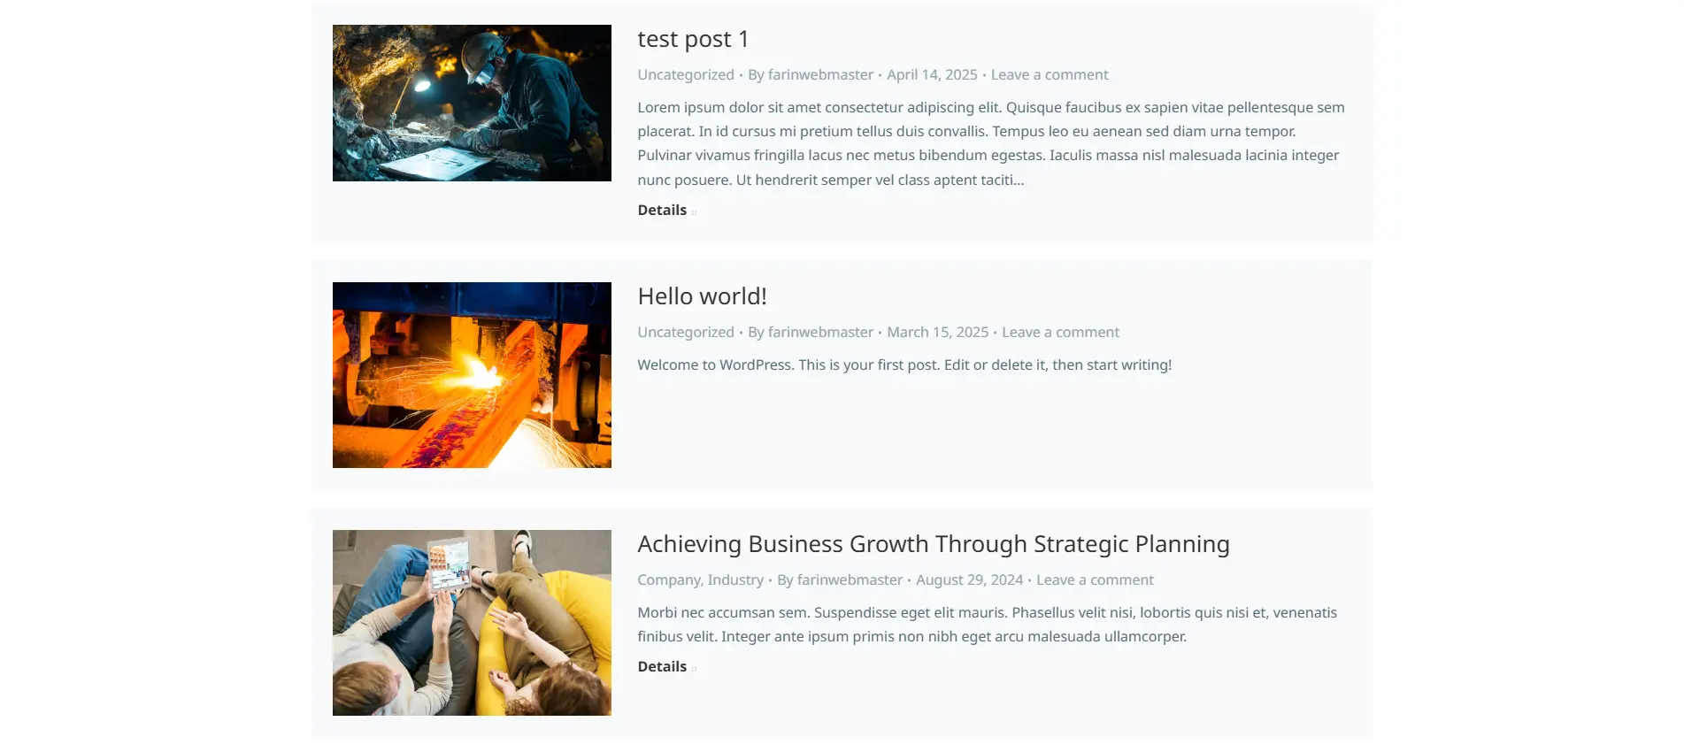Select Uncategorized category under Hello world!

tap(686, 333)
